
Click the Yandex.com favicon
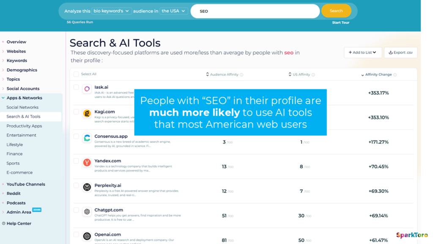pyautogui.click(x=86, y=163)
